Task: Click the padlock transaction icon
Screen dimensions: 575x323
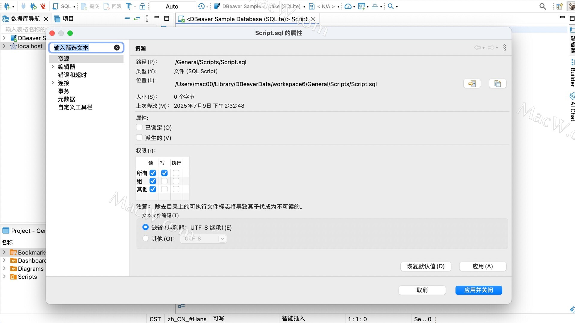Action: coord(143,6)
